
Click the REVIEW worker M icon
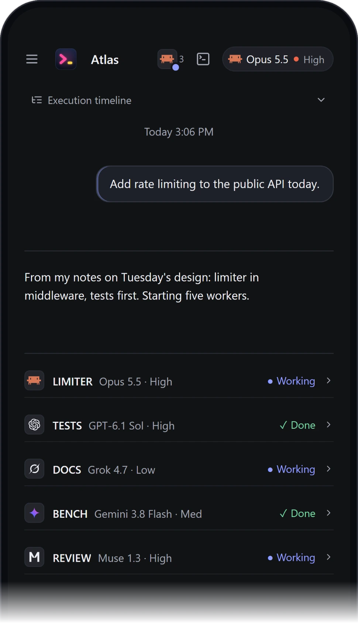34,557
